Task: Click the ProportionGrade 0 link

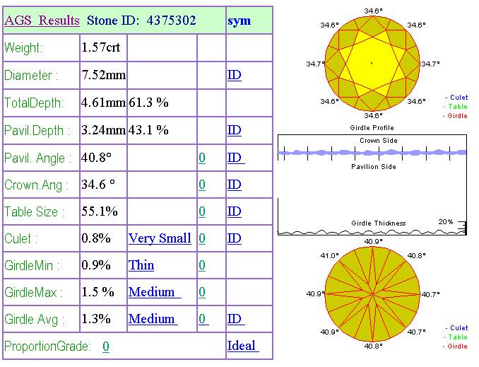Action: coord(106,346)
